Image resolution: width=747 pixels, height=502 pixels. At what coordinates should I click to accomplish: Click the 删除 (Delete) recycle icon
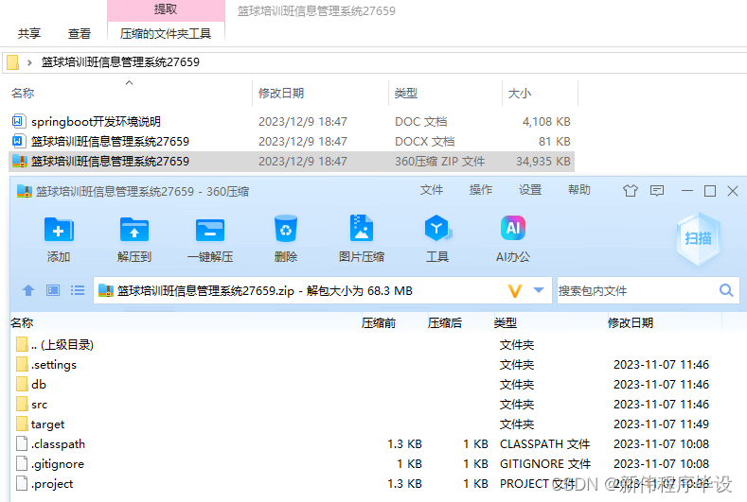pos(286,229)
